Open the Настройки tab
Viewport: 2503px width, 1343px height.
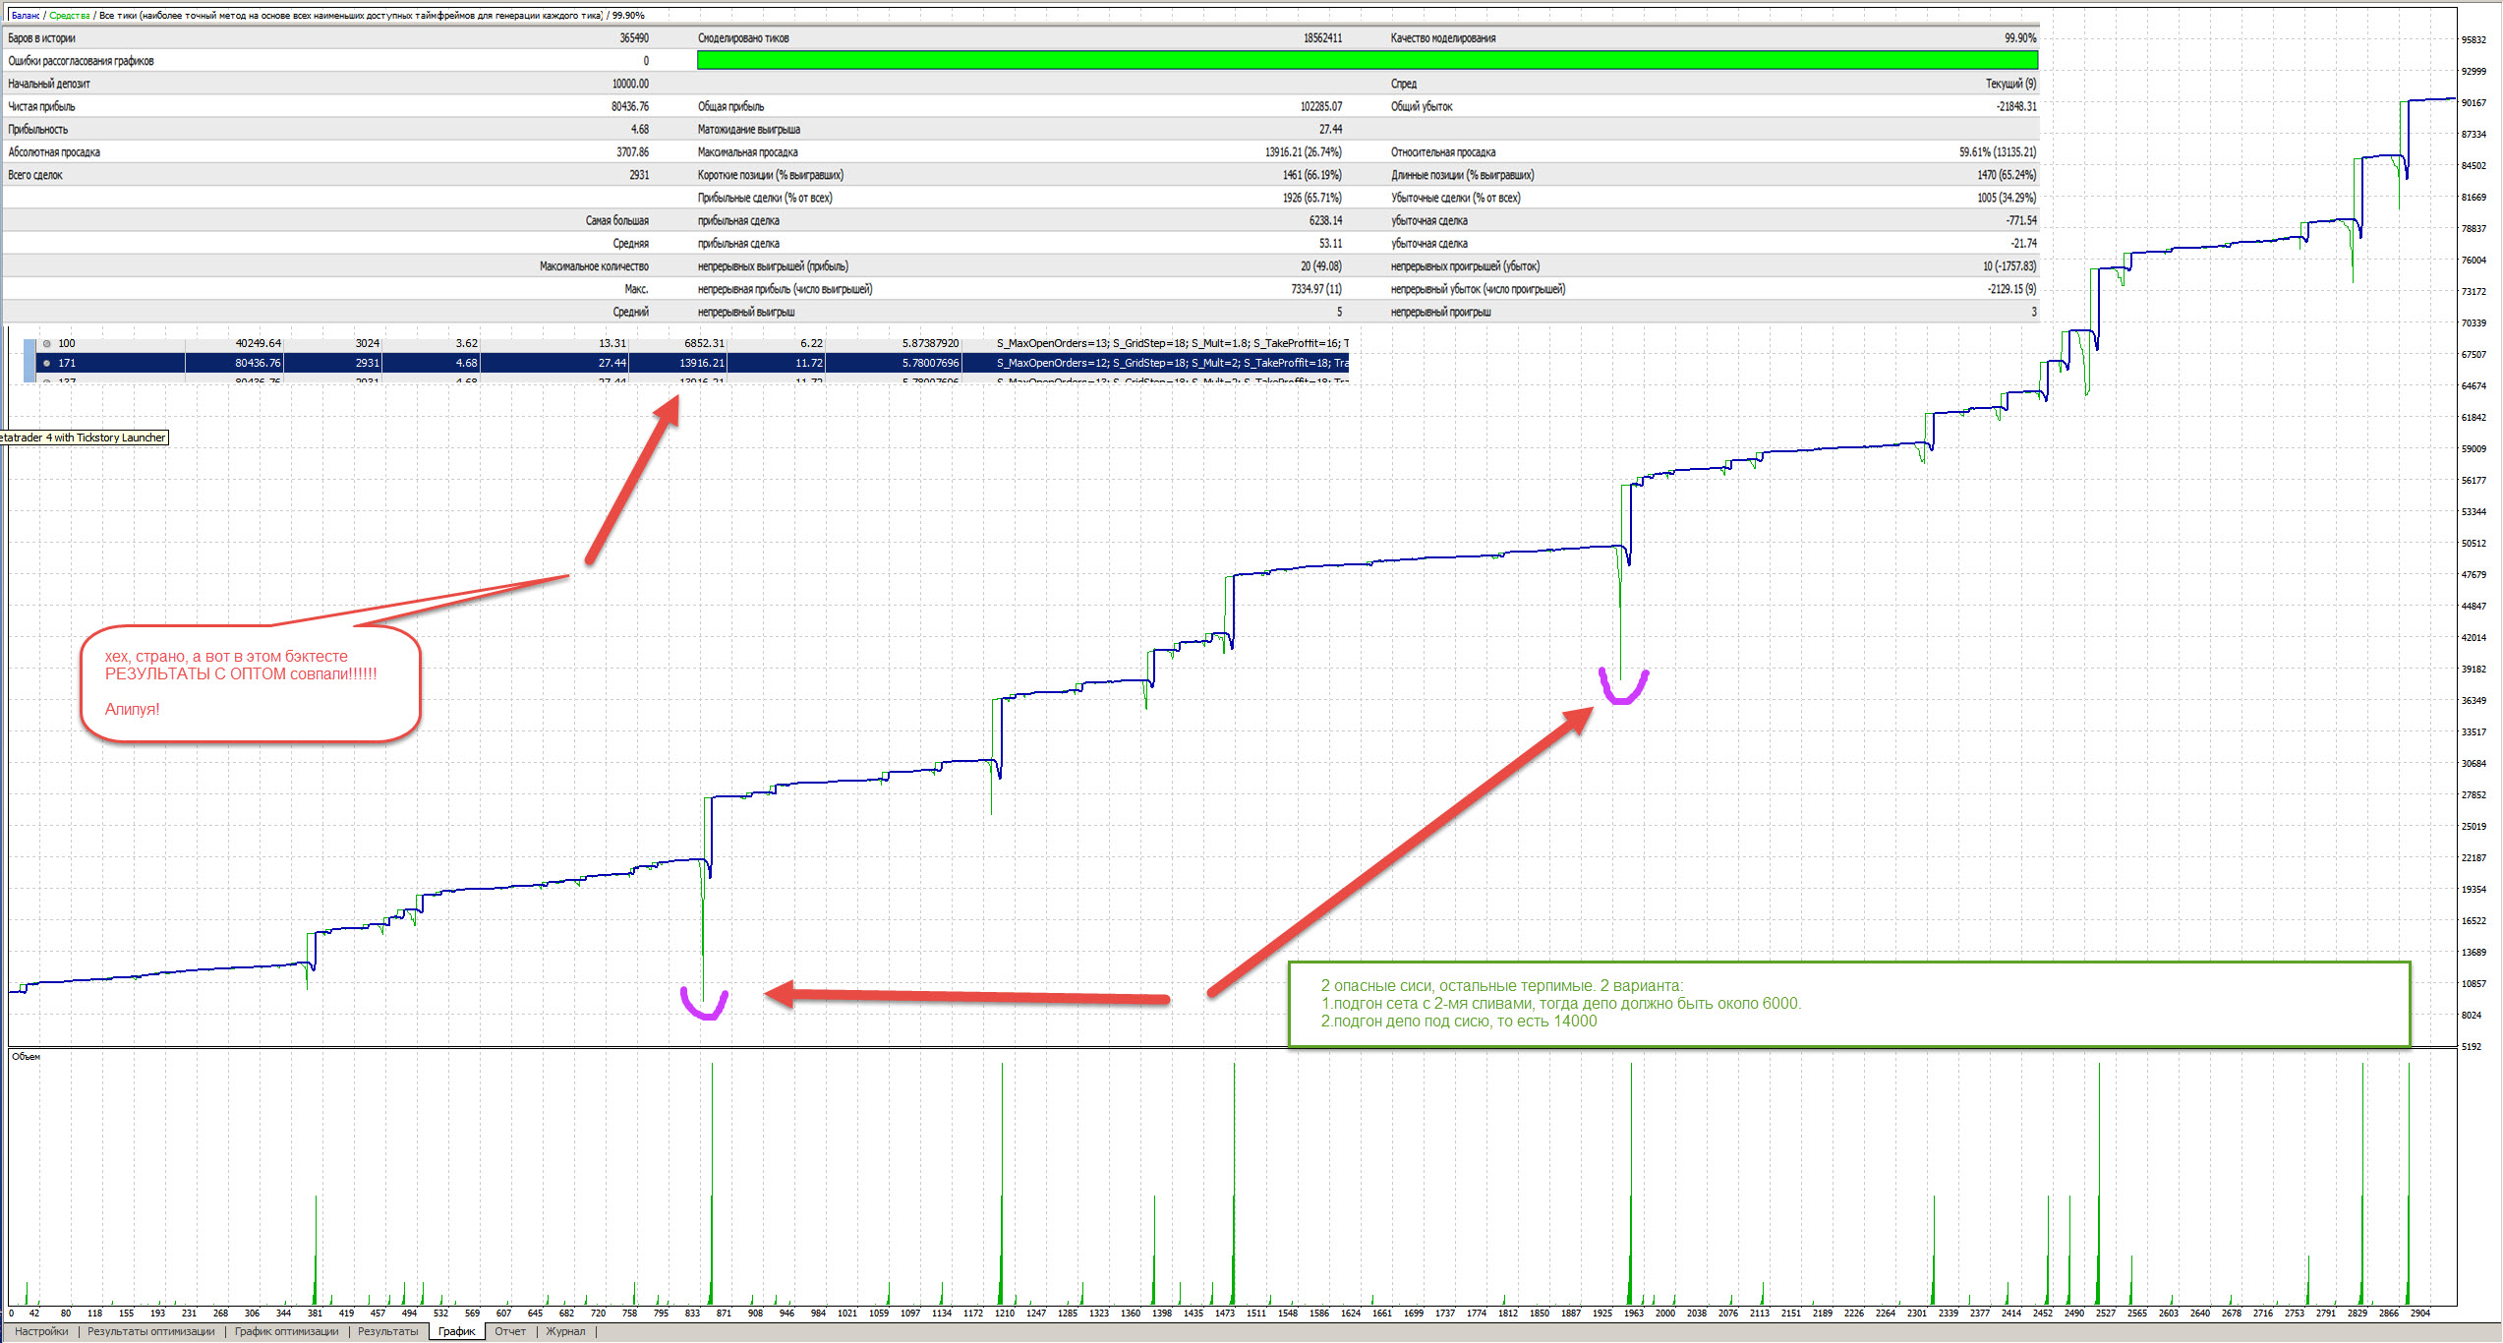[x=41, y=1331]
